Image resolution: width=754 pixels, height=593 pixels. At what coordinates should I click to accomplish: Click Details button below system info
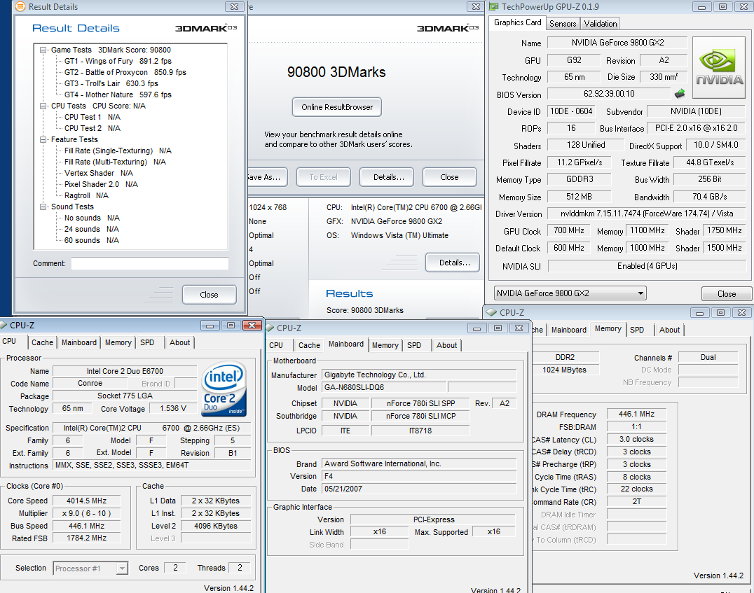(x=453, y=263)
